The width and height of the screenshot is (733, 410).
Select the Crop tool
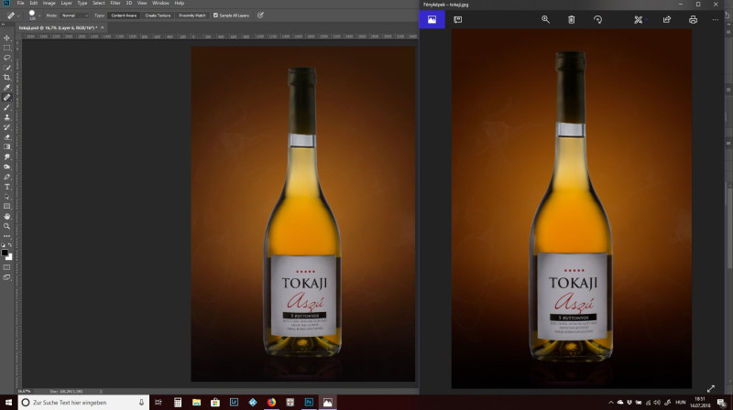(x=7, y=78)
